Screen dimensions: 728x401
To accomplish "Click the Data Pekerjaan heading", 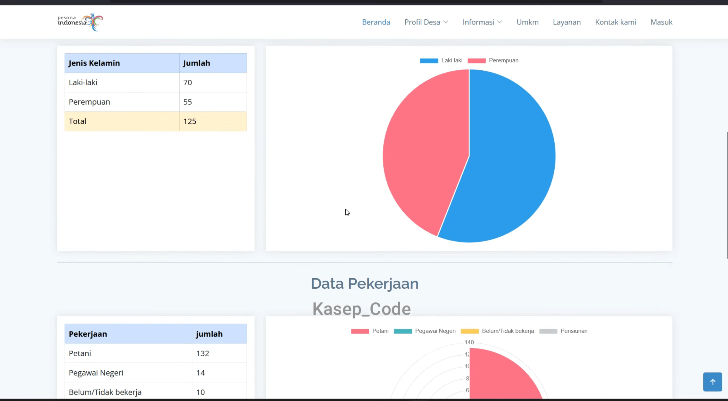I will pyautogui.click(x=364, y=284).
